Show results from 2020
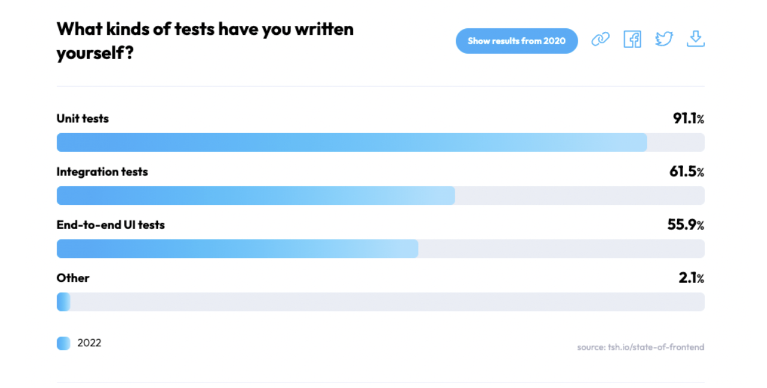767x388 pixels. pos(517,41)
